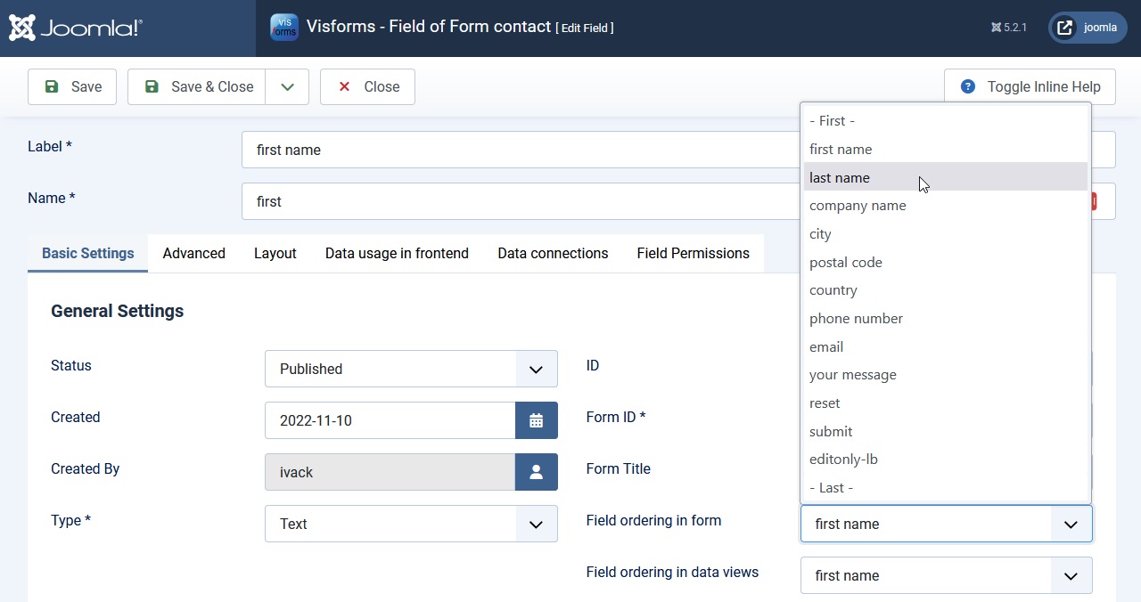Click the Toggle Inline Help button

(x=1030, y=86)
